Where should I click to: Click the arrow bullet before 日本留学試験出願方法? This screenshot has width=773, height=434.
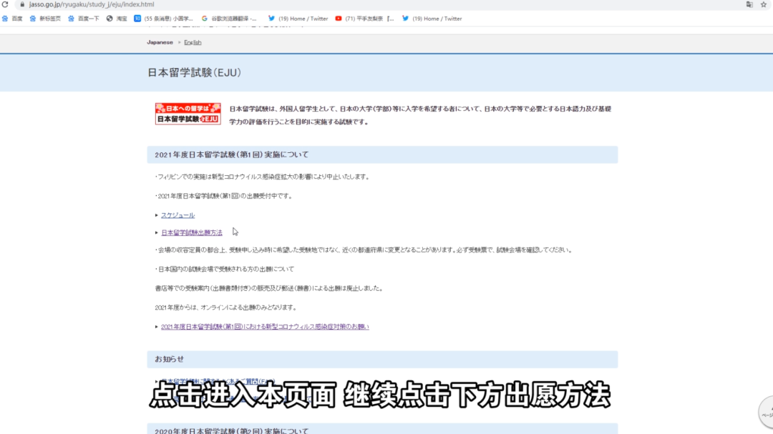coord(157,232)
